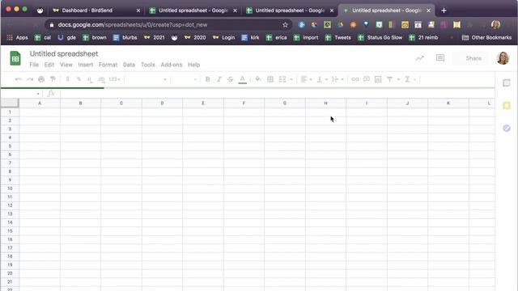
Task: Click the Redo toolbar icon
Action: [30, 79]
